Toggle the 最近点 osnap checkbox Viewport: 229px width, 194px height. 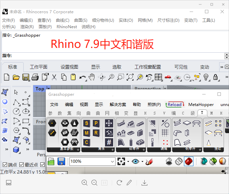21,165
